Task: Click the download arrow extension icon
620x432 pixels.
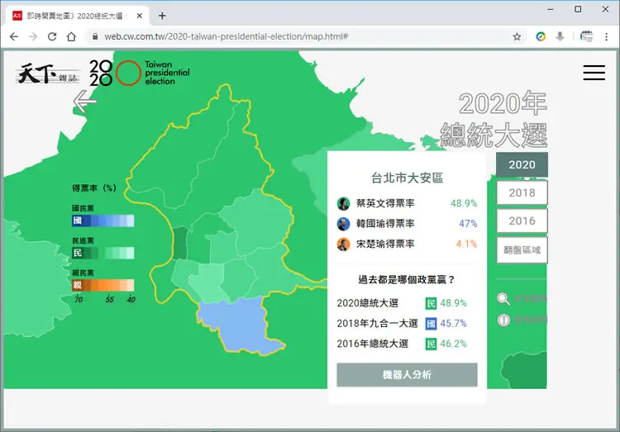Action: point(560,37)
